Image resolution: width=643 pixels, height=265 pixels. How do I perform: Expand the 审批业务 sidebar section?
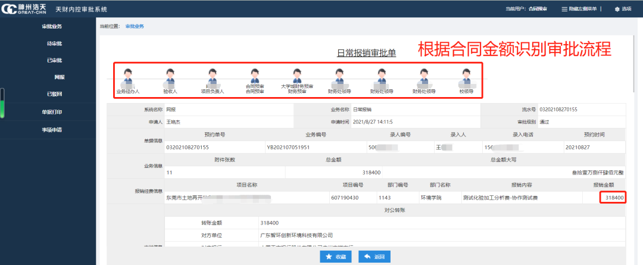coord(51,26)
